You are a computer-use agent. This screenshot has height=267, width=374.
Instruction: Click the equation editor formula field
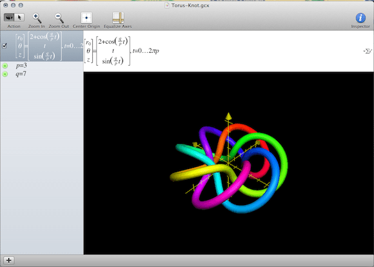point(228,51)
